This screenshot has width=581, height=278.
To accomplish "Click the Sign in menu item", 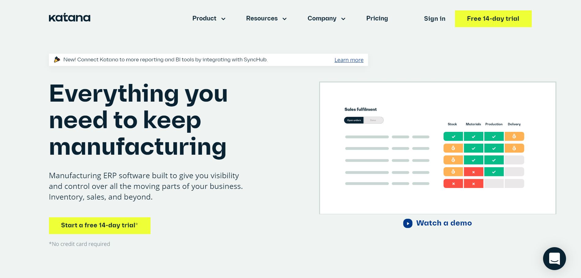I will pyautogui.click(x=434, y=19).
